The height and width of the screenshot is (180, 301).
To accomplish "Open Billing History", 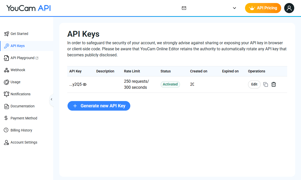I will (21, 130).
